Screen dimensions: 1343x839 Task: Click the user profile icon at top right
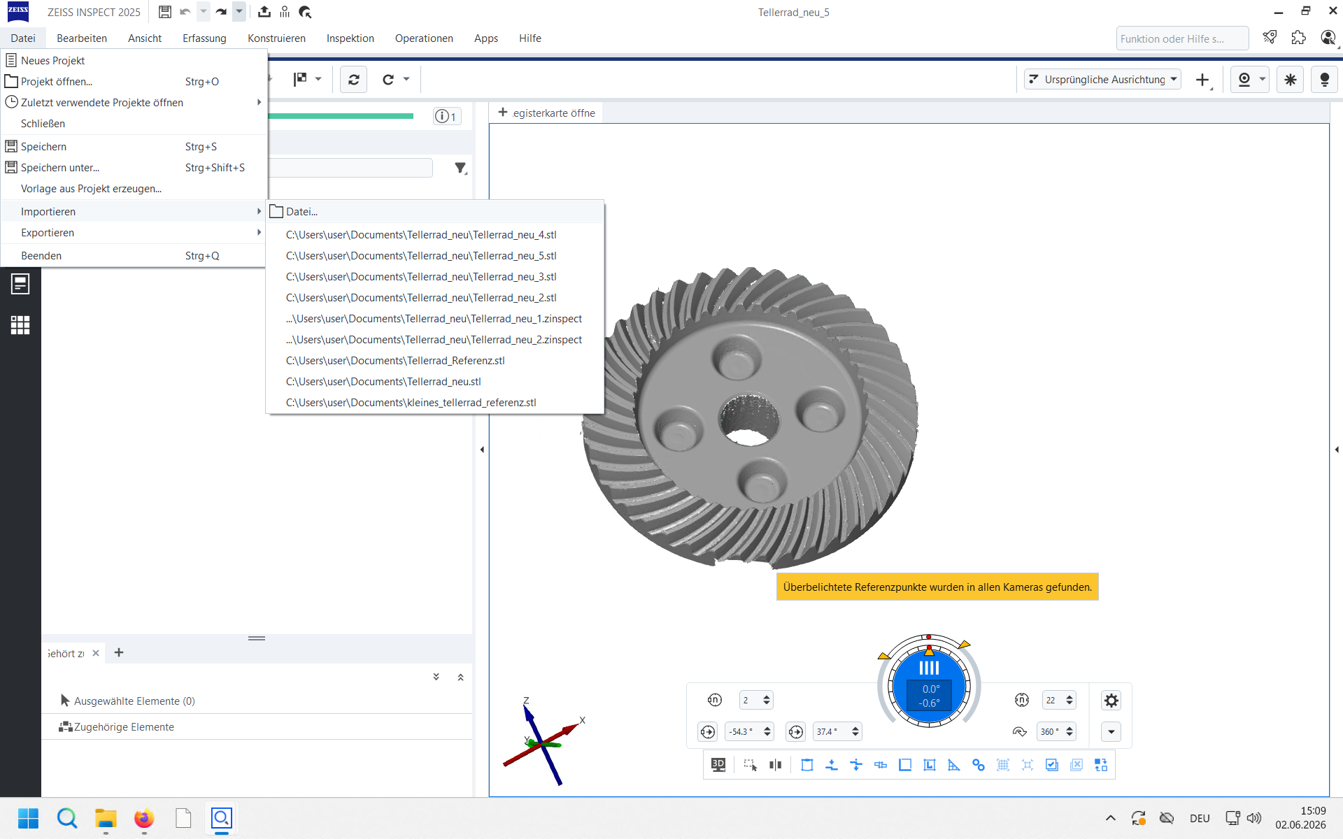click(1328, 38)
